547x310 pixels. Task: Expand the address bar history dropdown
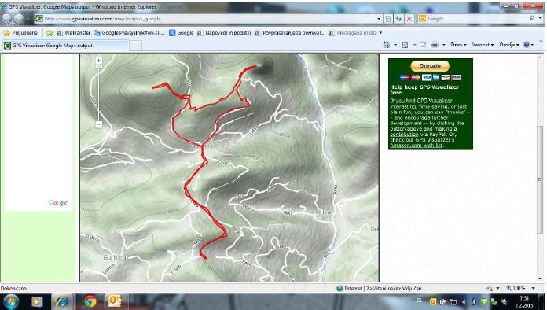point(379,19)
